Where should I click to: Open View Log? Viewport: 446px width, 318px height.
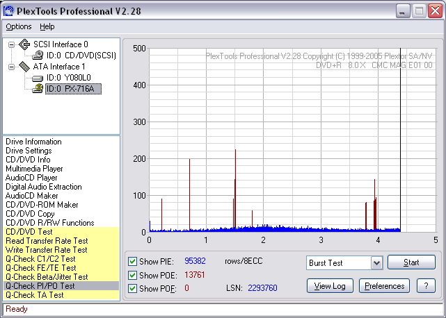[x=330, y=285]
